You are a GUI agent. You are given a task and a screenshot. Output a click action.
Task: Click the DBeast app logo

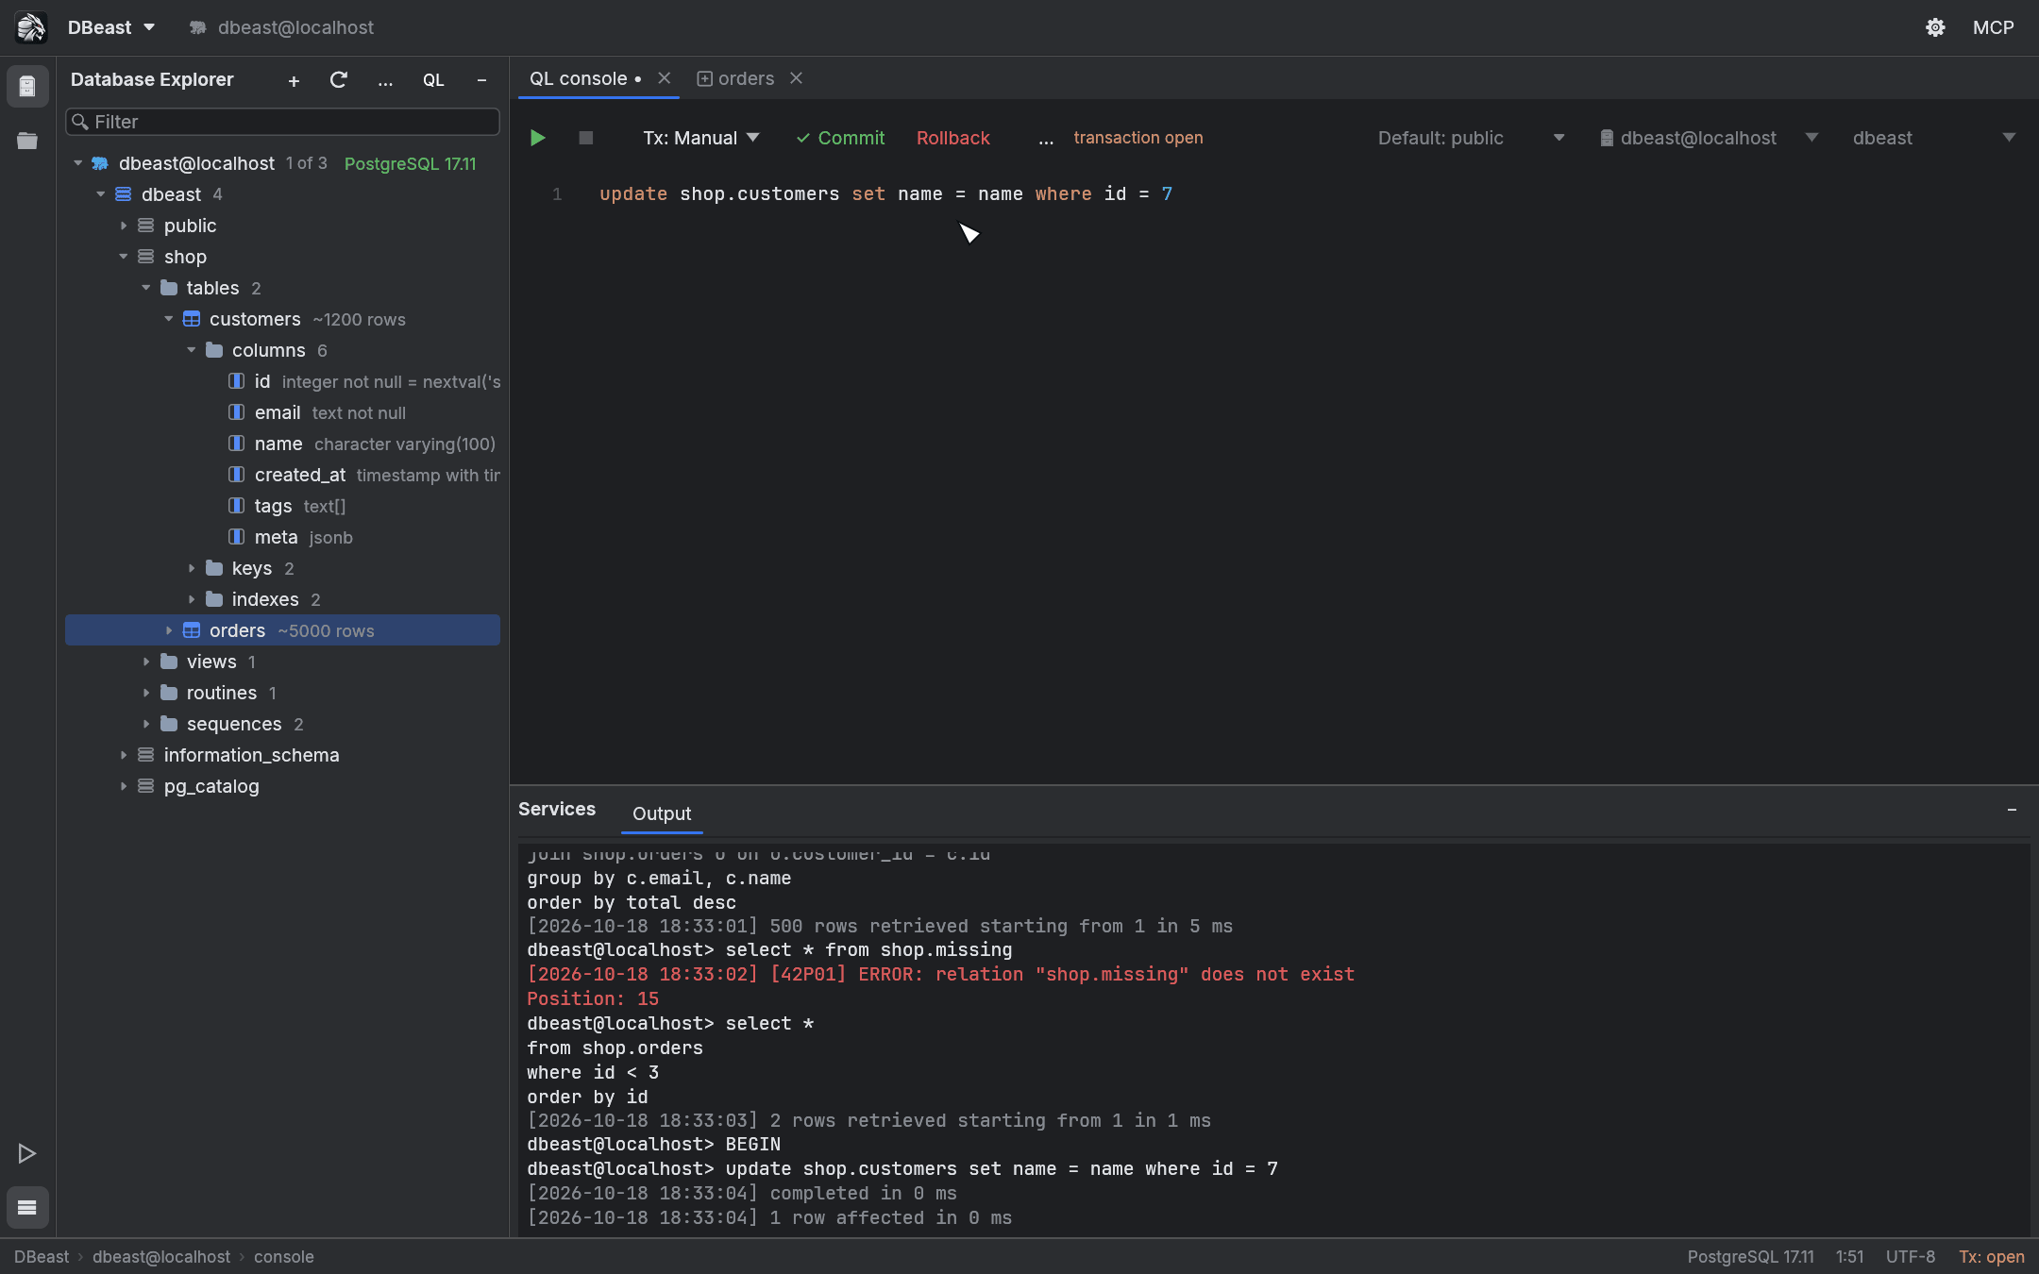(31, 27)
